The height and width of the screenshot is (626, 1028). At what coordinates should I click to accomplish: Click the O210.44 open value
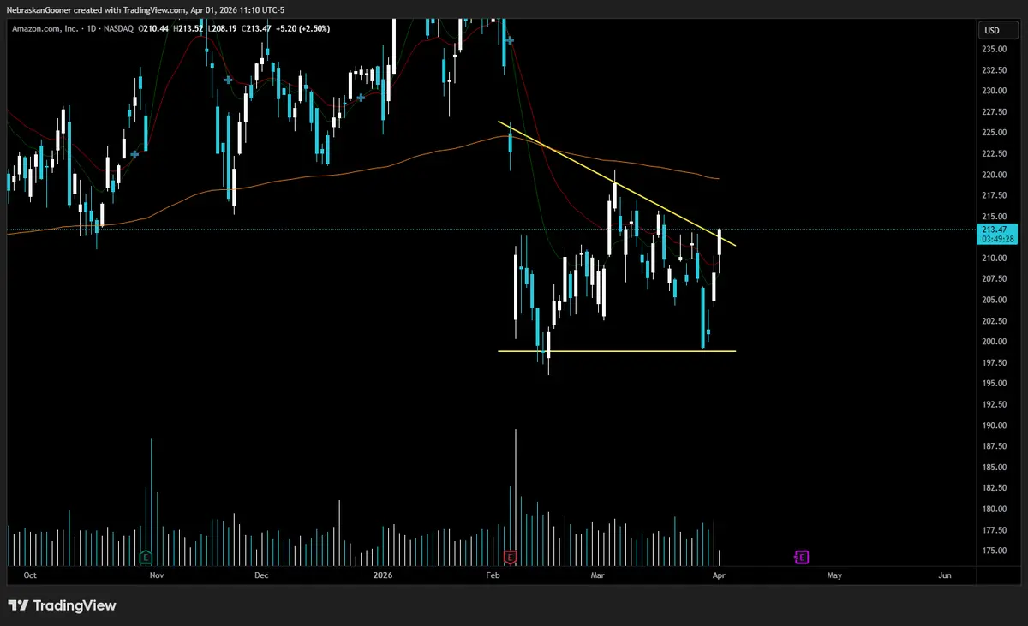(x=155, y=29)
